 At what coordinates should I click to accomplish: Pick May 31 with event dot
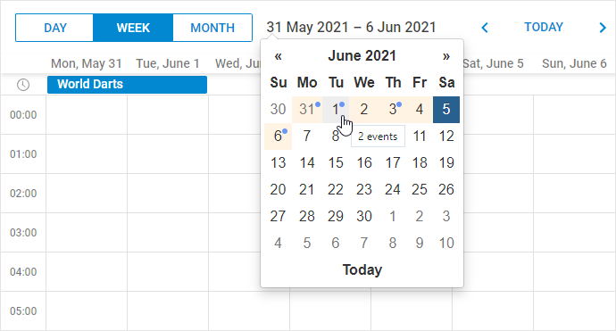[x=307, y=110]
